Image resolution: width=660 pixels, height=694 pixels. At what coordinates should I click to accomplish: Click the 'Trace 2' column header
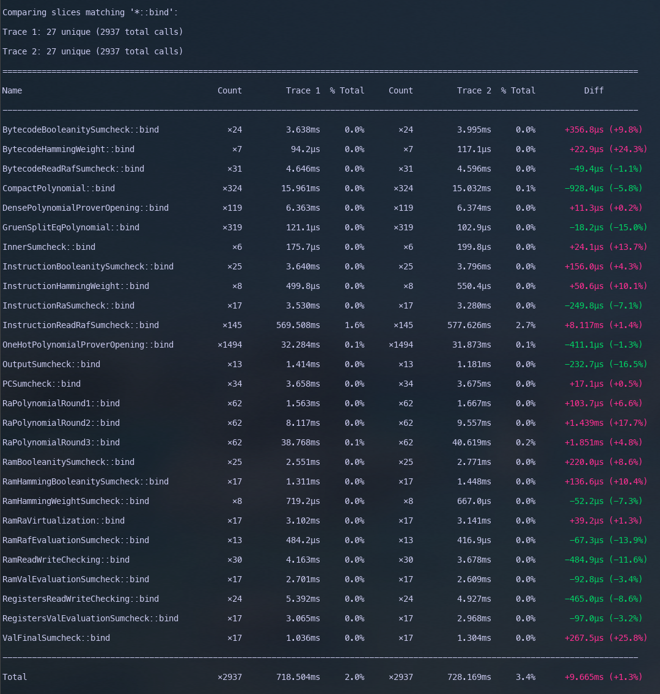pyautogui.click(x=474, y=90)
